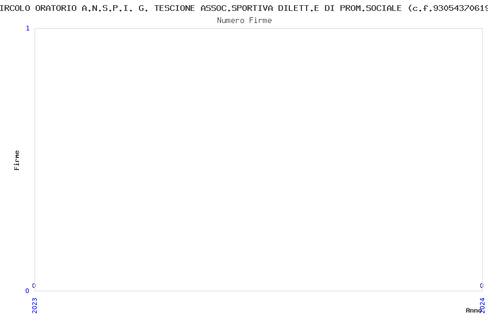The image size is (488, 316).
Task: Click the data point label 0 at 2023
Action: pos(34,286)
